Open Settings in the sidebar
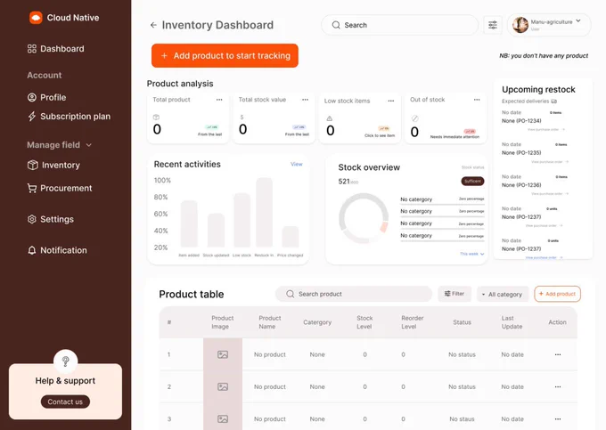 [x=50, y=219]
